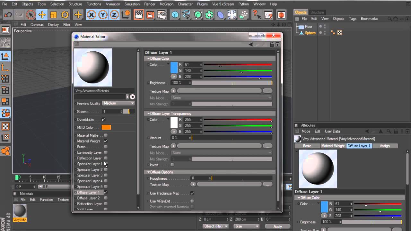
Task: Select the Points mode icon
Action: [5, 79]
